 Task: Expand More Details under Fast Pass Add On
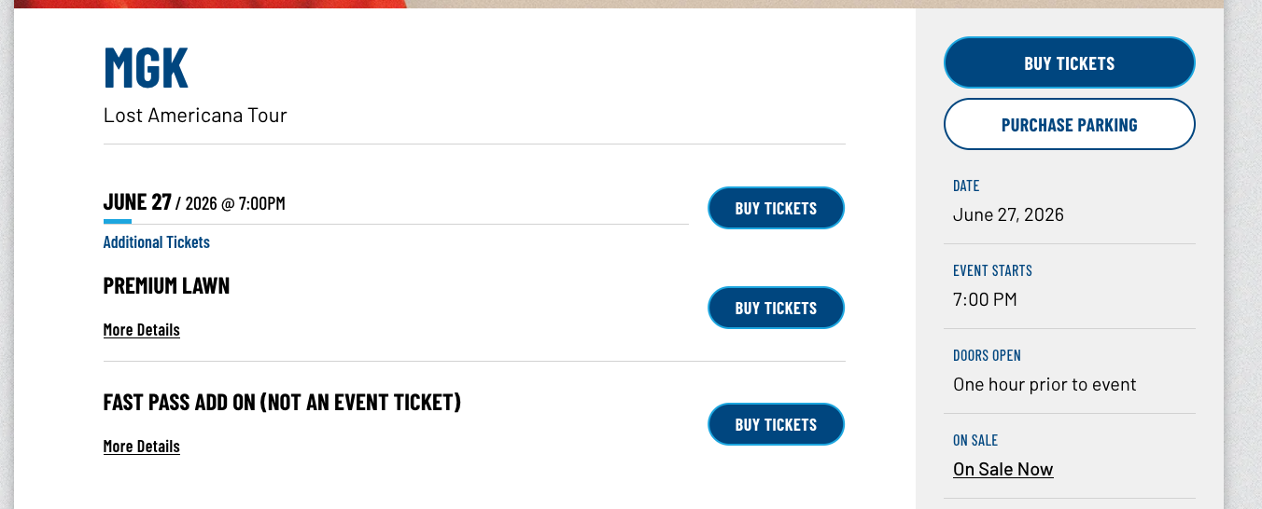[142, 447]
